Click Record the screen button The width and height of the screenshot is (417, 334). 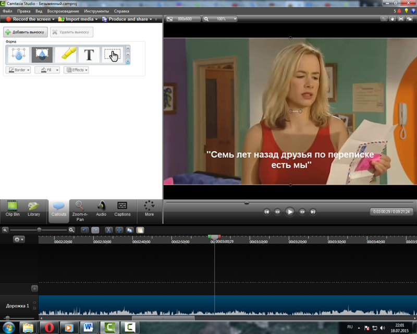click(x=28, y=19)
